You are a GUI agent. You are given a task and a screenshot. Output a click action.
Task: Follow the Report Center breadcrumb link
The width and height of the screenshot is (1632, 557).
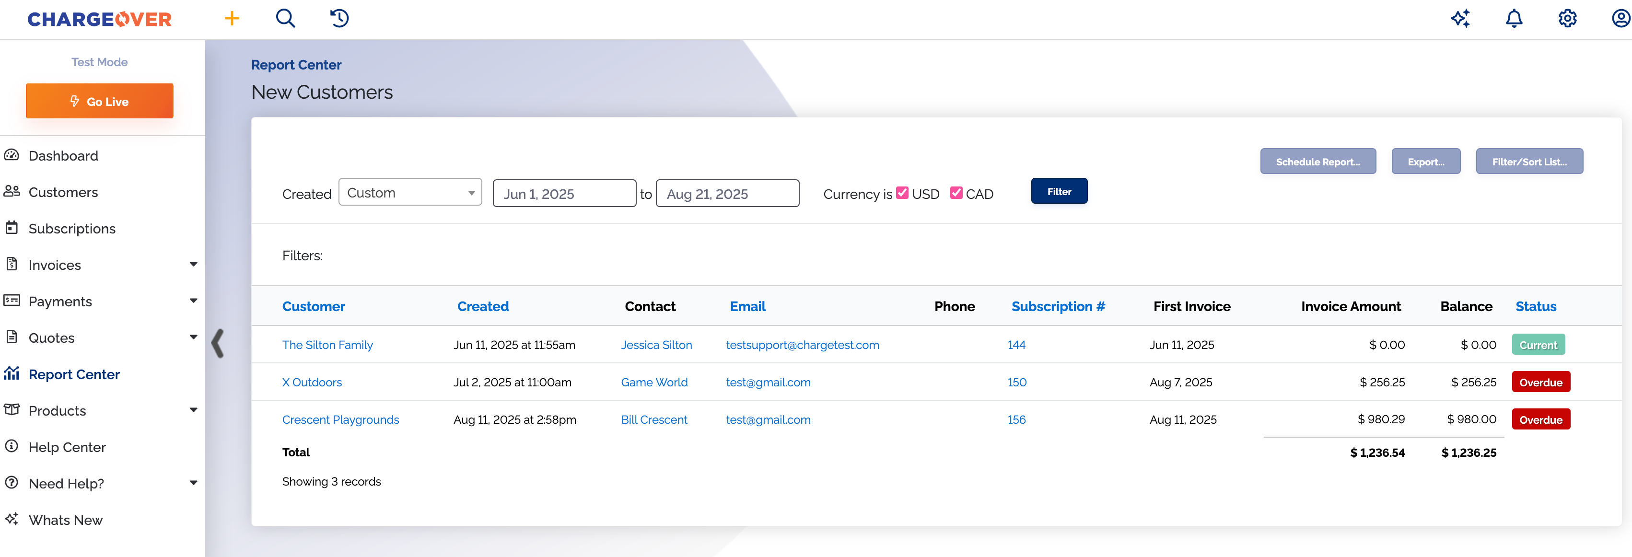click(296, 65)
